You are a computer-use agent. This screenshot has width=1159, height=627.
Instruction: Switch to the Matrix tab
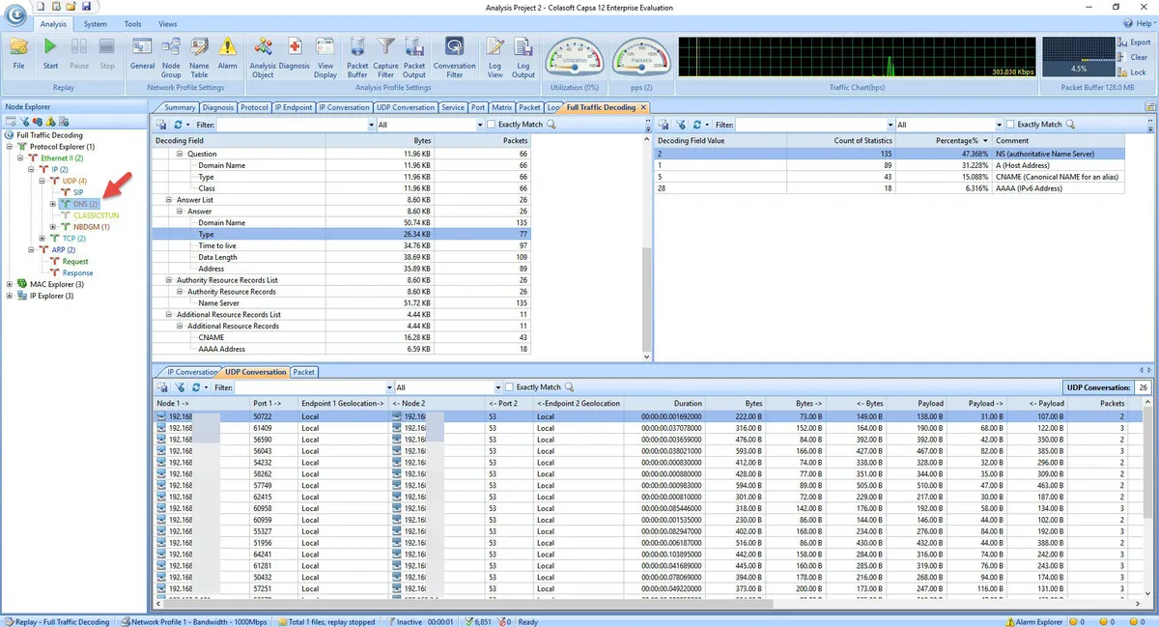501,108
